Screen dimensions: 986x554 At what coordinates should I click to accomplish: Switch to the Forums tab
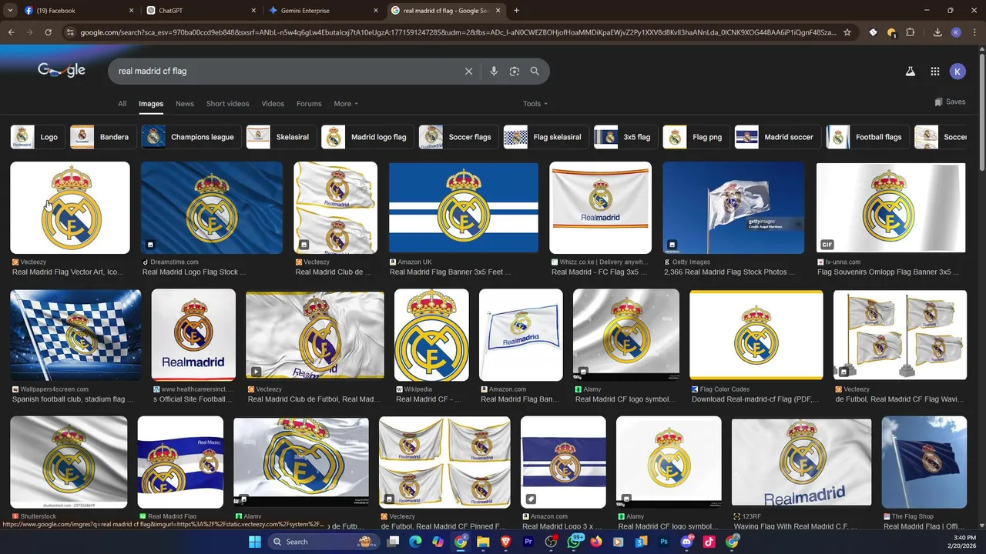pyautogui.click(x=309, y=104)
